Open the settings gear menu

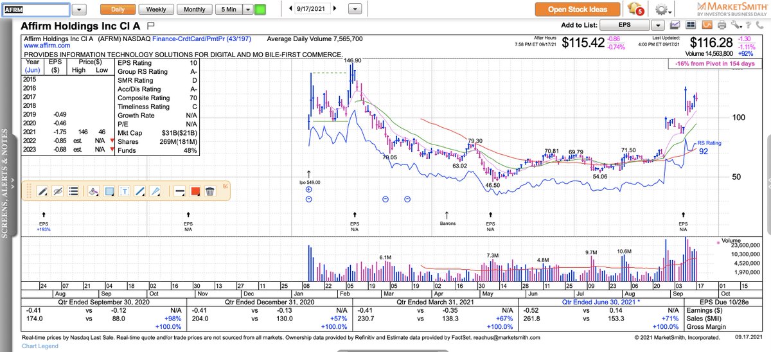click(x=662, y=10)
